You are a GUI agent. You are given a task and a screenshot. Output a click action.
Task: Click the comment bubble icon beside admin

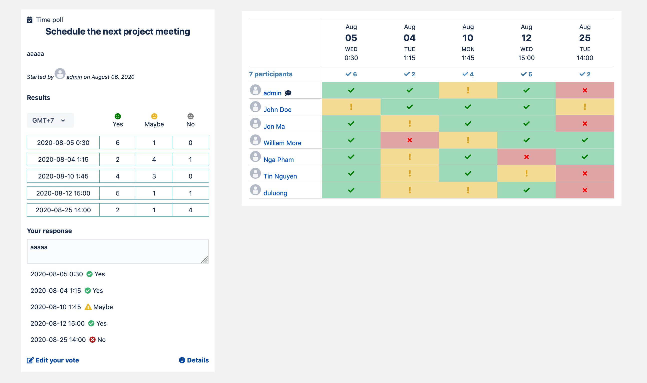coord(288,93)
